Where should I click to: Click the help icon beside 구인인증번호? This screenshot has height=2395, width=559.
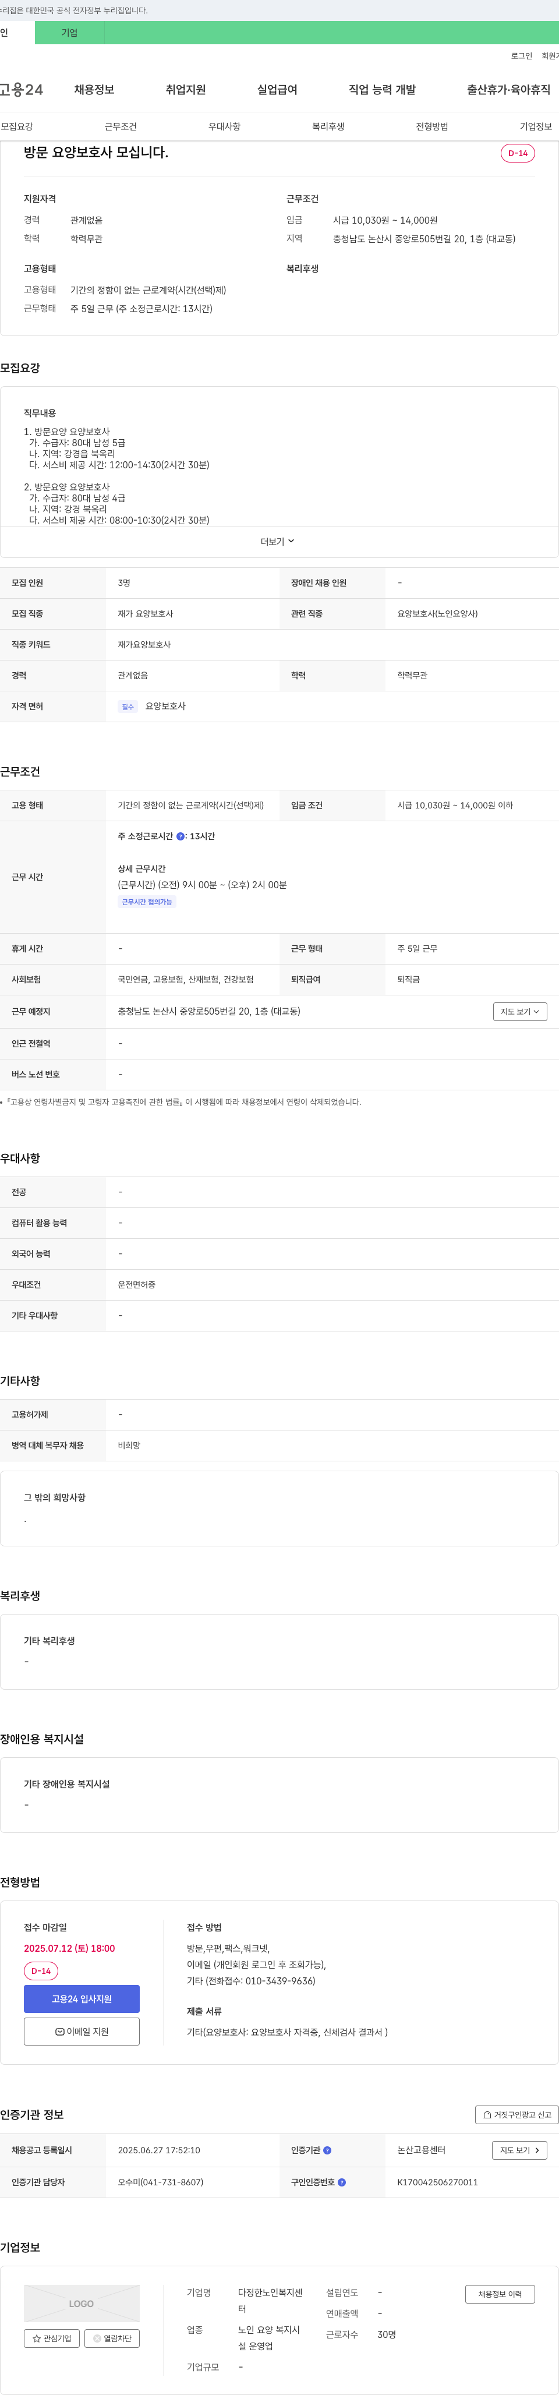[x=342, y=2182]
